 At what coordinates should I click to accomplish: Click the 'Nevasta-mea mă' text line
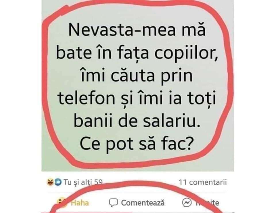tap(137, 30)
